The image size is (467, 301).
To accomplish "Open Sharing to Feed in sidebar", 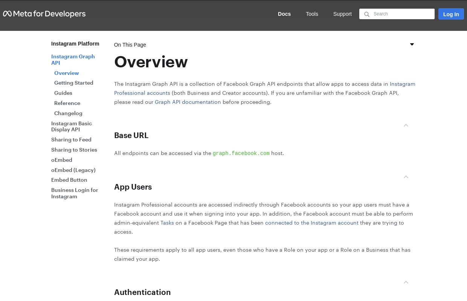I will [71, 140].
